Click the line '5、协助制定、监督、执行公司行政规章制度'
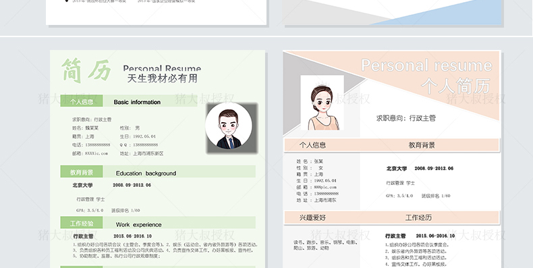533x268 pixels. click(117, 256)
